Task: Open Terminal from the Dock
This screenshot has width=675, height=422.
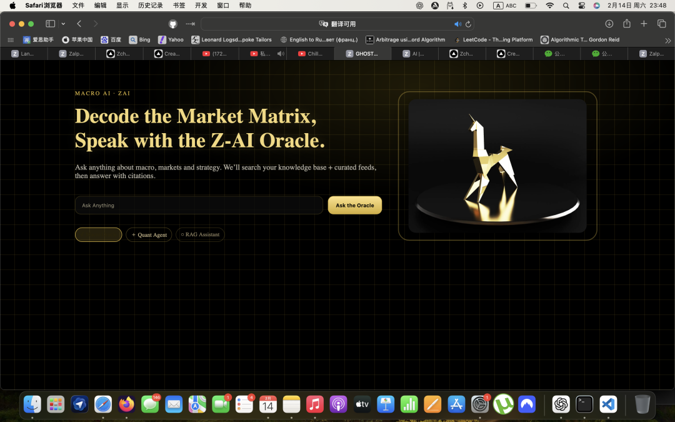Action: 584,404
